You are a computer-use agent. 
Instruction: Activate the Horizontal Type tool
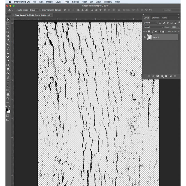click(8, 82)
